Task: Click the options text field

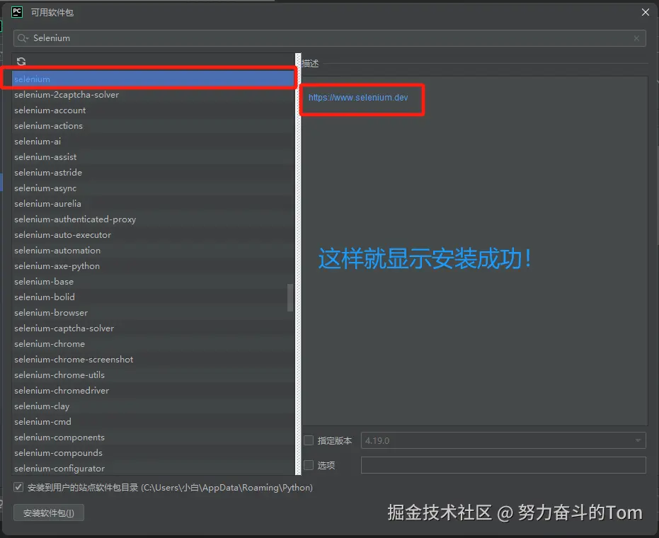Action: point(503,465)
